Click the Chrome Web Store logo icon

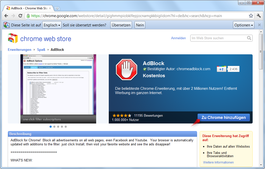pos(13,38)
